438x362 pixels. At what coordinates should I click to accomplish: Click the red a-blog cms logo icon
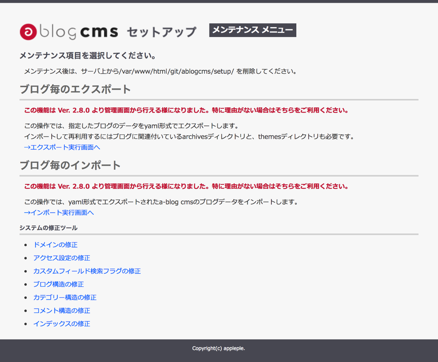pos(27,31)
